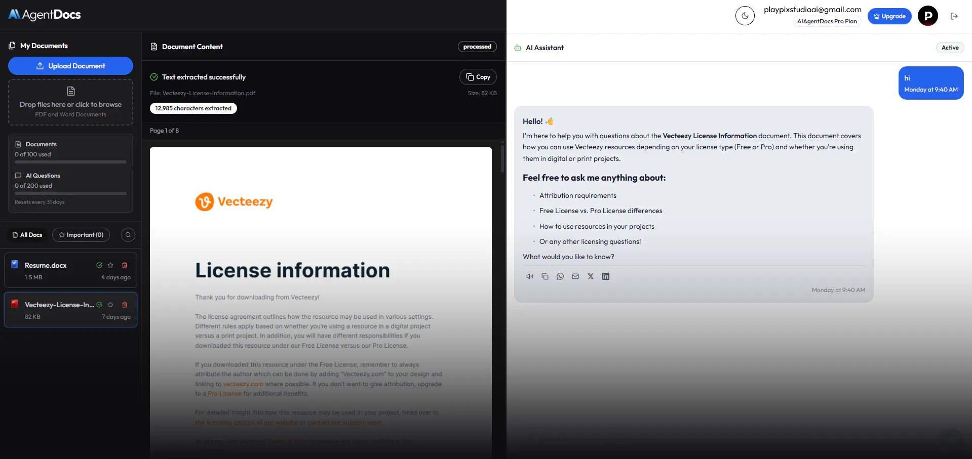Toggle dark mode with the moon icon

(x=745, y=16)
